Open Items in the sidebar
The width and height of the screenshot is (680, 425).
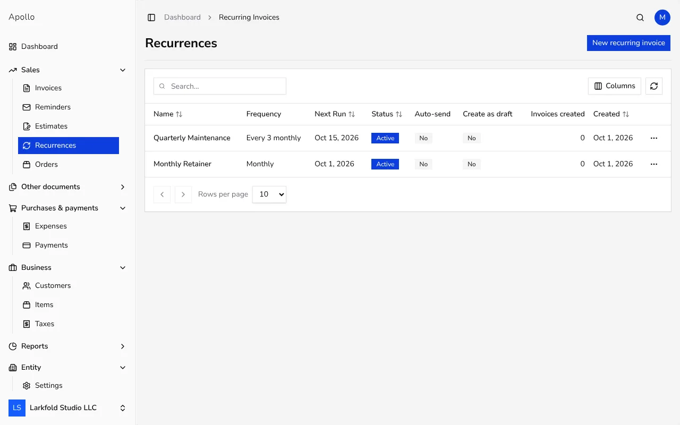point(69,305)
